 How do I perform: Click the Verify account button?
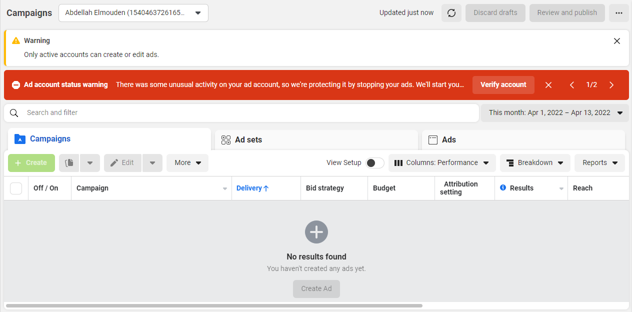click(503, 85)
